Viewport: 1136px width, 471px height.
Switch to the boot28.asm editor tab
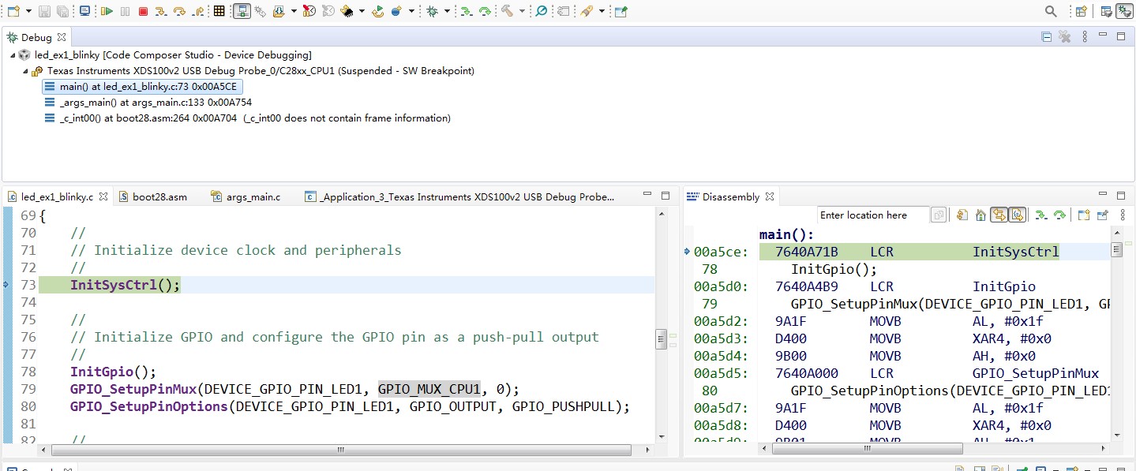159,196
